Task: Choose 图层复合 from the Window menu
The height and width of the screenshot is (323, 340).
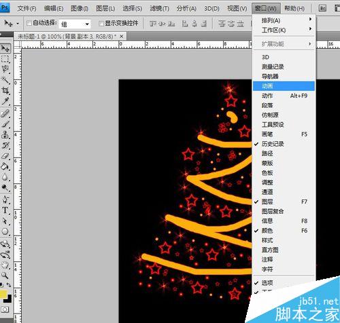Action: (284, 211)
